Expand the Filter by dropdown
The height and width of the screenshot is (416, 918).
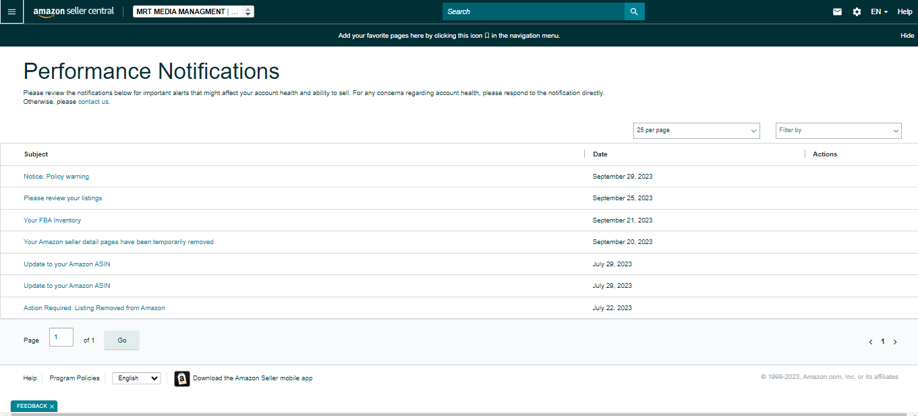pos(838,130)
